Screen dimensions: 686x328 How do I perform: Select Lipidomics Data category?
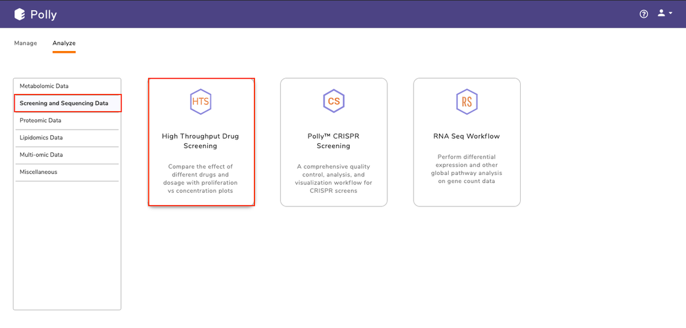point(67,138)
